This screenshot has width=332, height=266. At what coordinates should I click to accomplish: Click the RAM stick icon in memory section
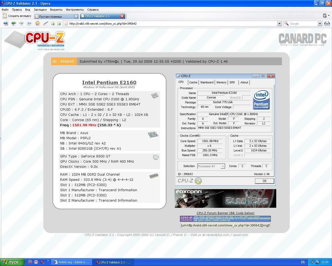coord(154,176)
